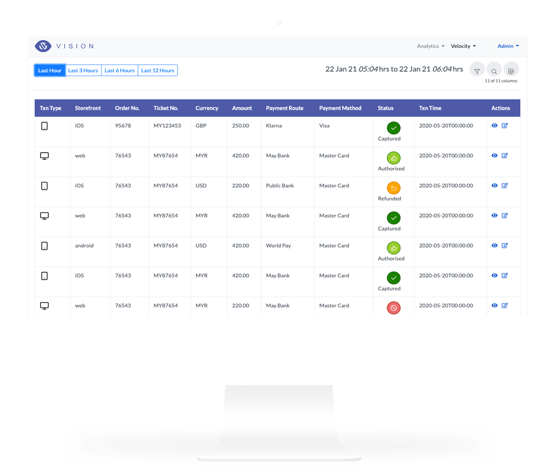Viewport: 559px width, 467px height.
Task: Click the Last Hour button
Action: click(x=50, y=71)
